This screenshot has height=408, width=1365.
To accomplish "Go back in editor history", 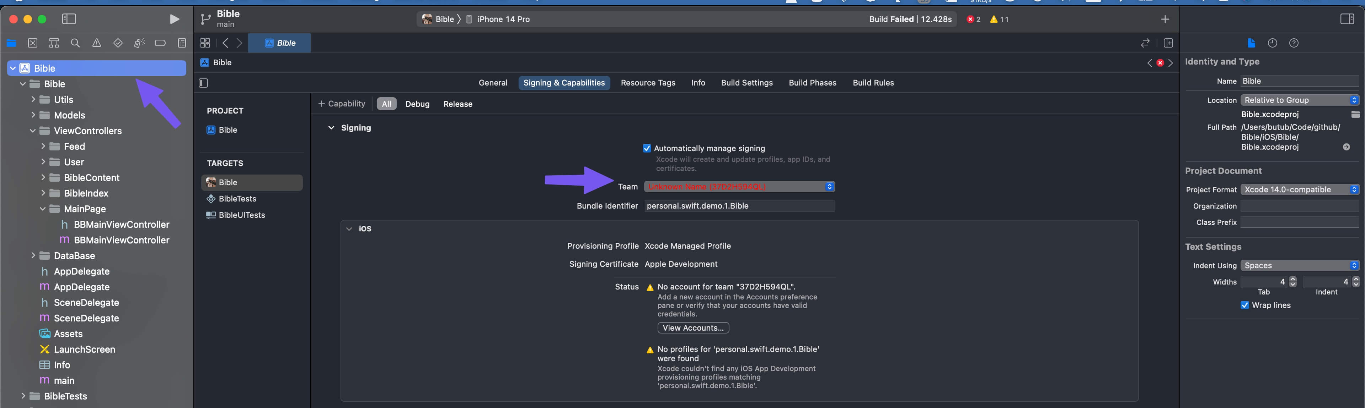I will click(x=226, y=43).
